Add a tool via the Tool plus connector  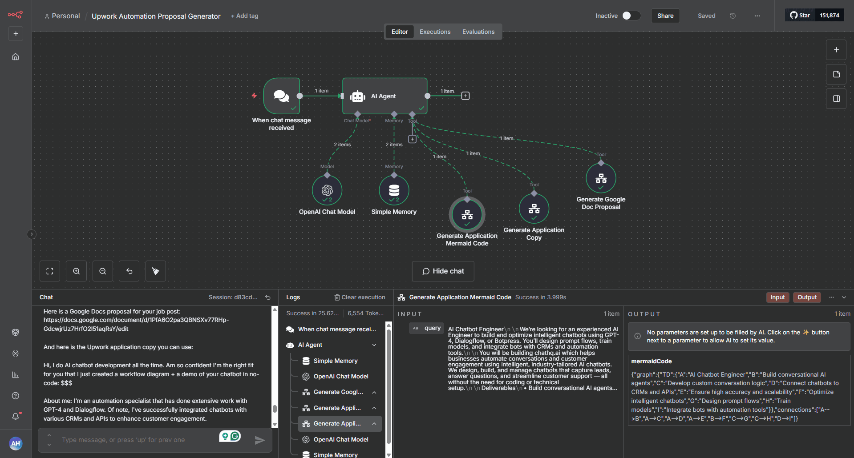pyautogui.click(x=413, y=139)
